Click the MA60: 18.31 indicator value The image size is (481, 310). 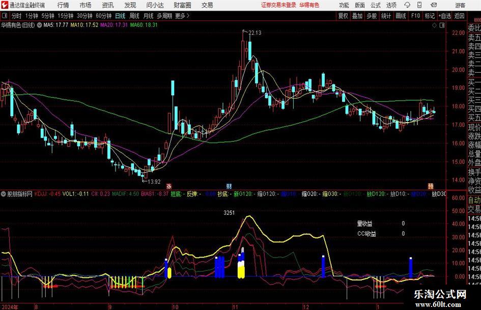tap(144, 25)
